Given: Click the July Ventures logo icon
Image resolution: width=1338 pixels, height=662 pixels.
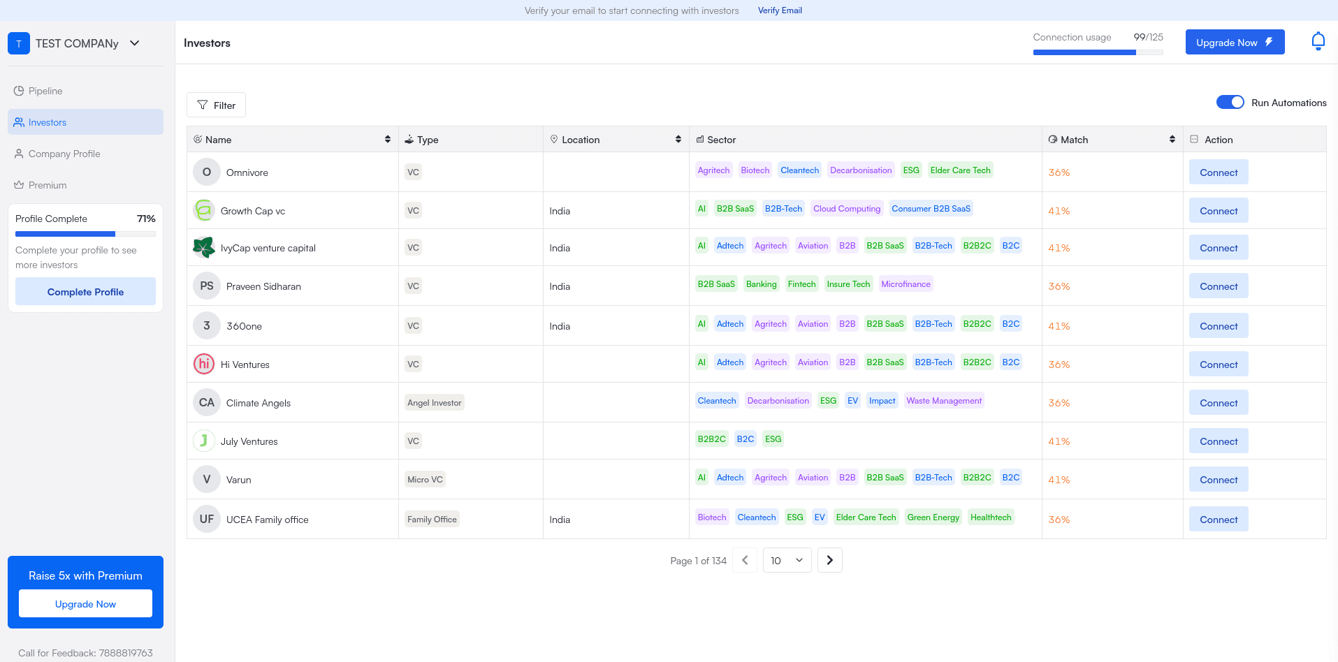Looking at the screenshot, I should [x=204, y=441].
